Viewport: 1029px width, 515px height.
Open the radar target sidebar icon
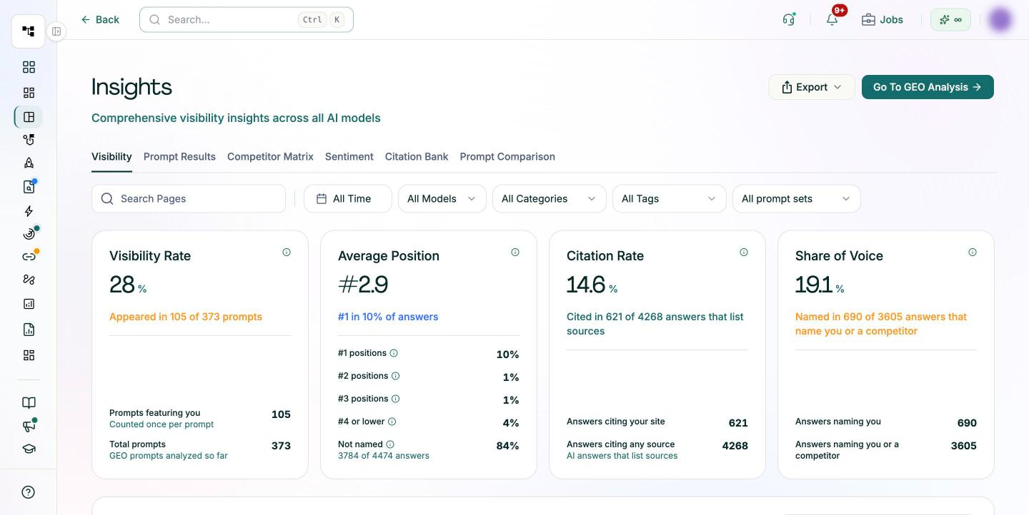click(29, 234)
